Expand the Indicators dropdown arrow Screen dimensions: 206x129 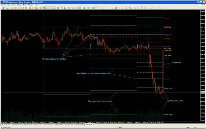click(86, 8)
